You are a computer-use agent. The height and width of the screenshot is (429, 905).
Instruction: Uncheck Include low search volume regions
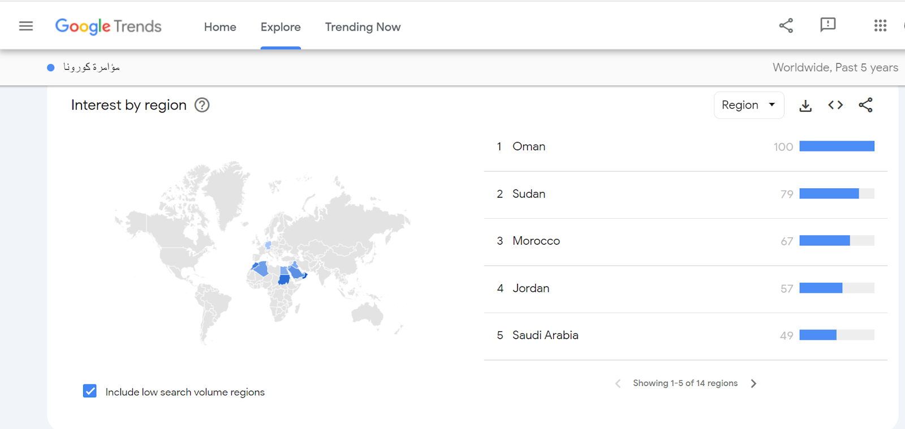90,391
